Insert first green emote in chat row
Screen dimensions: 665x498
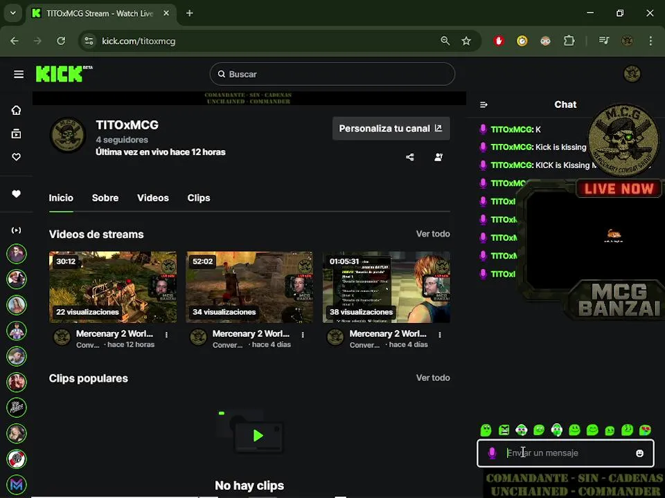[486, 430]
